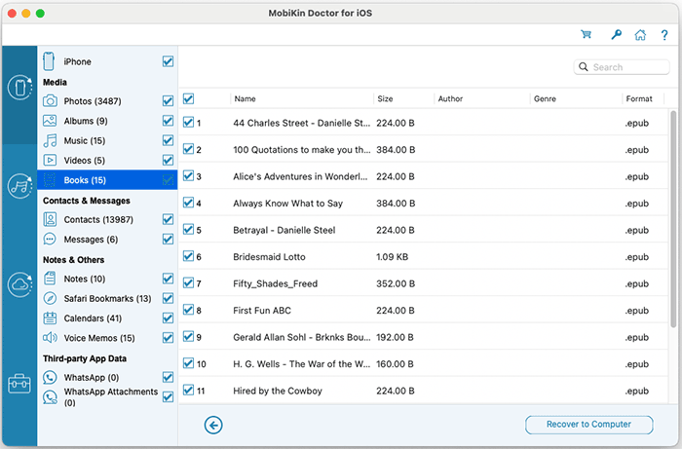Screen dimensions: 682x449
Task: Click the Music note icon
Action: [x=50, y=140]
